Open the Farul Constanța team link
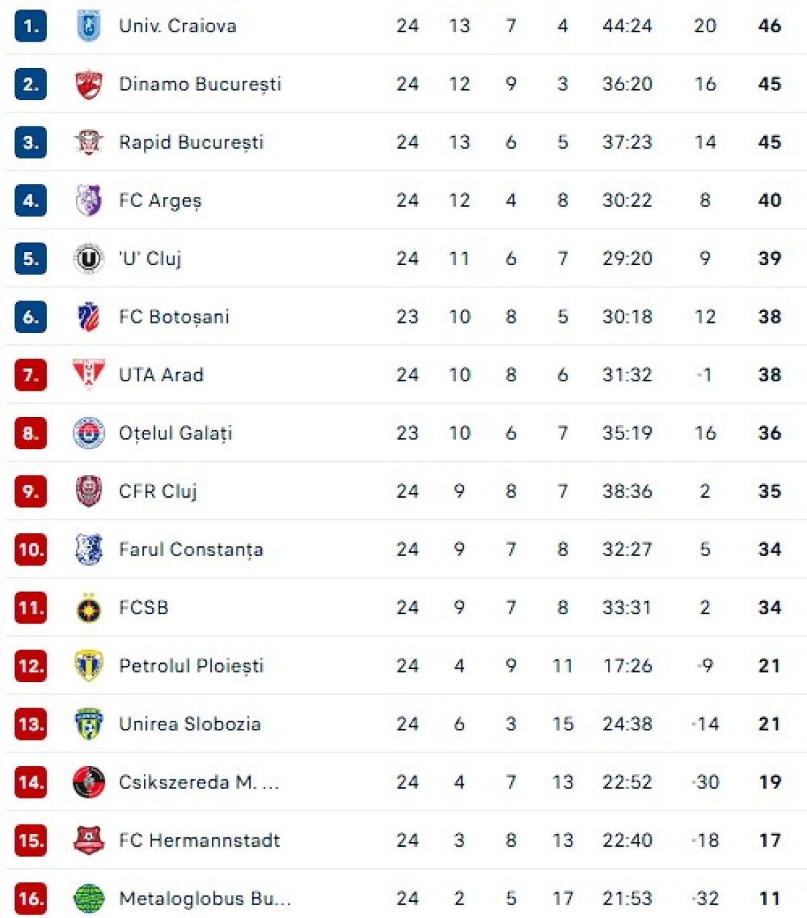 (x=190, y=549)
